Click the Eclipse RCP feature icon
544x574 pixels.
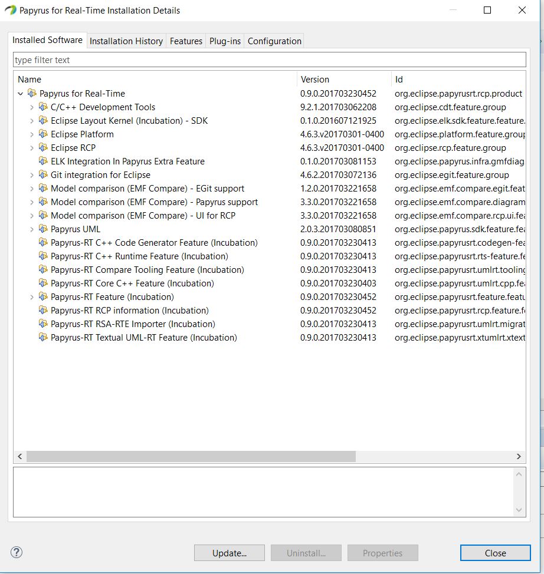[x=43, y=147]
